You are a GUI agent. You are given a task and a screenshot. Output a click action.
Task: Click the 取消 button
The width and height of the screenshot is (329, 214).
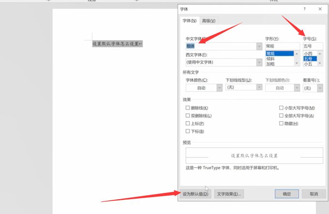(x=314, y=194)
